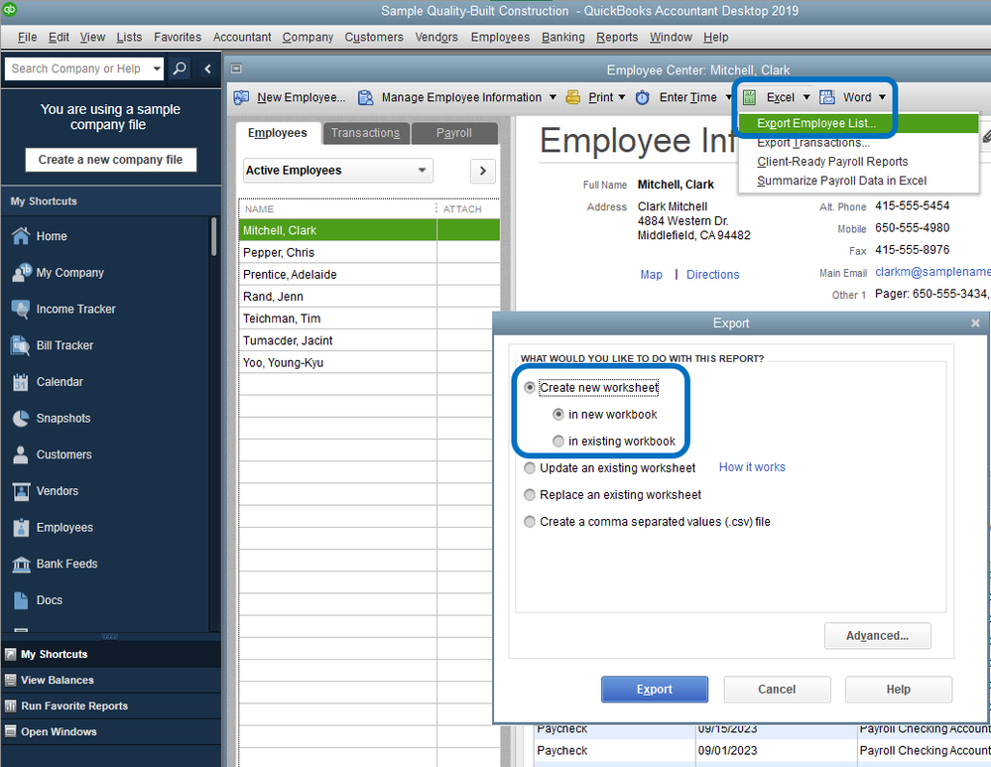Select Open Windows in sidebar
Viewport: 991px width, 767px height.
pyautogui.click(x=111, y=731)
